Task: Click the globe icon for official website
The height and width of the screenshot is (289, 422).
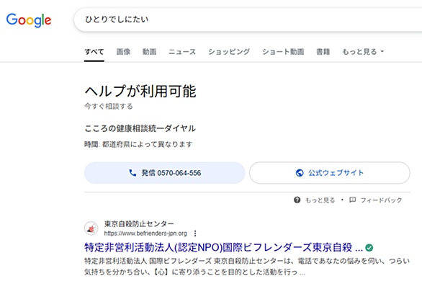Action: (x=300, y=173)
